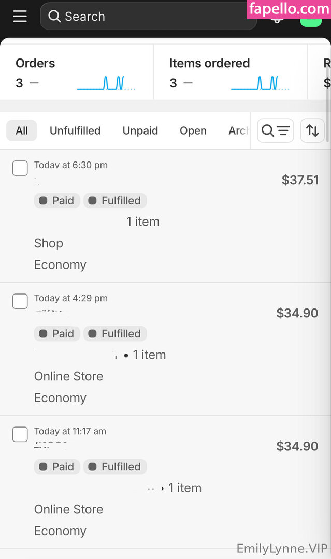The image size is (331, 559).
Task: Click Fulfilled badge on 11:17 am order
Action: (115, 467)
